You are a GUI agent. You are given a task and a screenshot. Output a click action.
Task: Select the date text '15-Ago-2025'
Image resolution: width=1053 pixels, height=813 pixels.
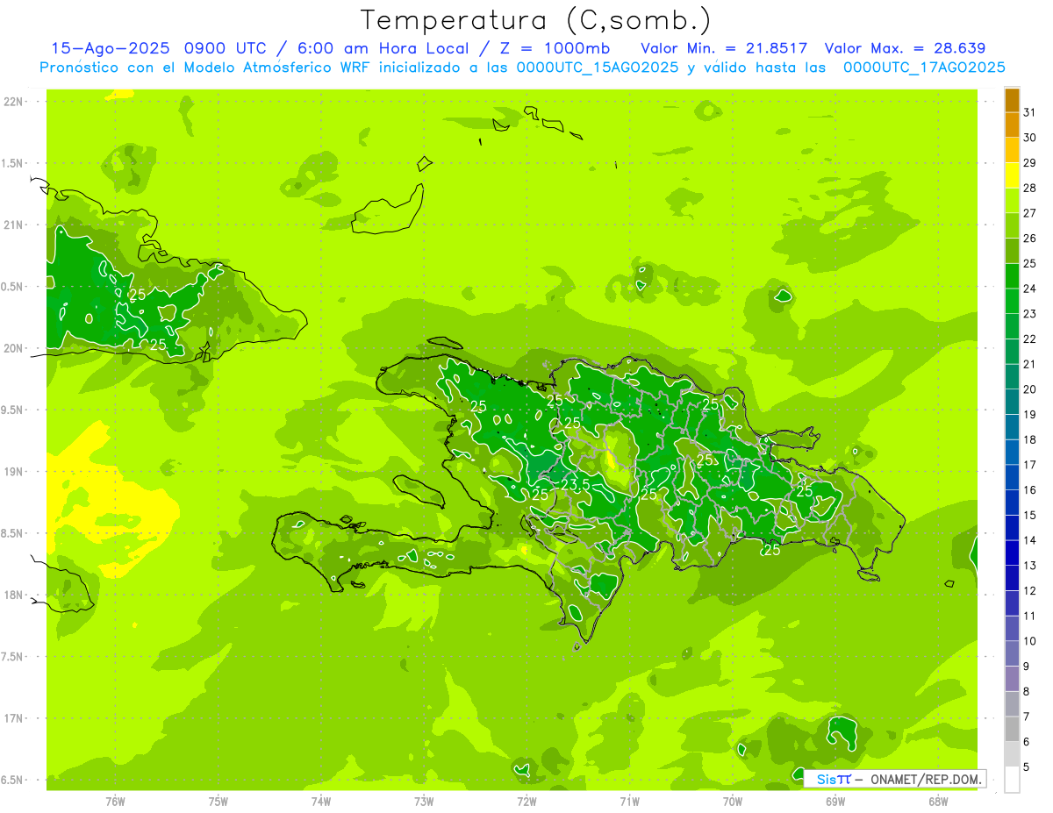[x=111, y=48]
